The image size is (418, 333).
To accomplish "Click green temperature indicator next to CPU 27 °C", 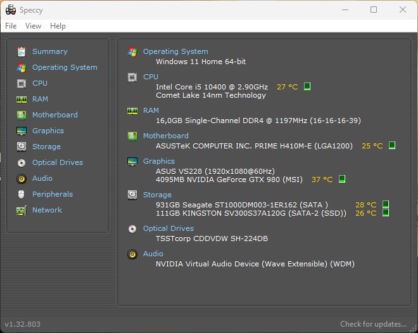I will pyautogui.click(x=307, y=86).
